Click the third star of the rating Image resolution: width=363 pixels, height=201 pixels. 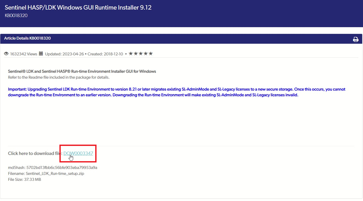[141, 54]
